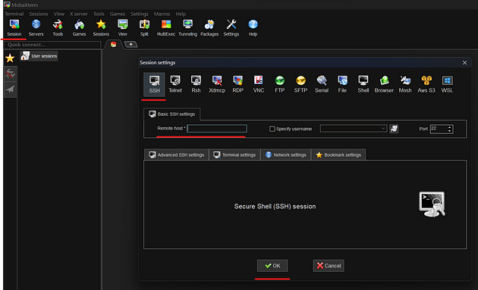The image size is (478, 290).
Task: Select User sessions in the sidebar
Action: point(39,56)
